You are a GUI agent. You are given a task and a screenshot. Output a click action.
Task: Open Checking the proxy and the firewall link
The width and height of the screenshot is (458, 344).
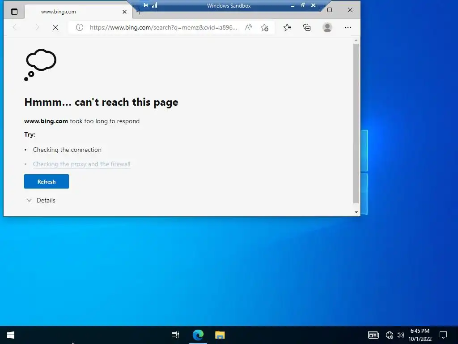coord(81,164)
